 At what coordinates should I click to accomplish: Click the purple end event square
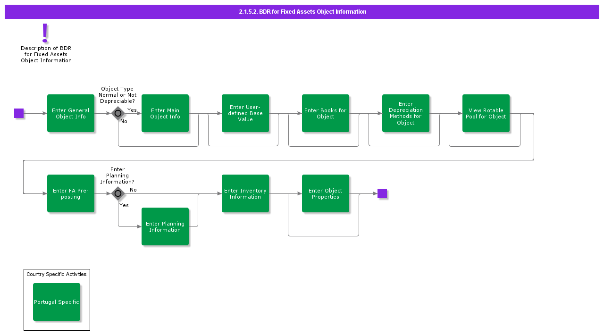382,193
